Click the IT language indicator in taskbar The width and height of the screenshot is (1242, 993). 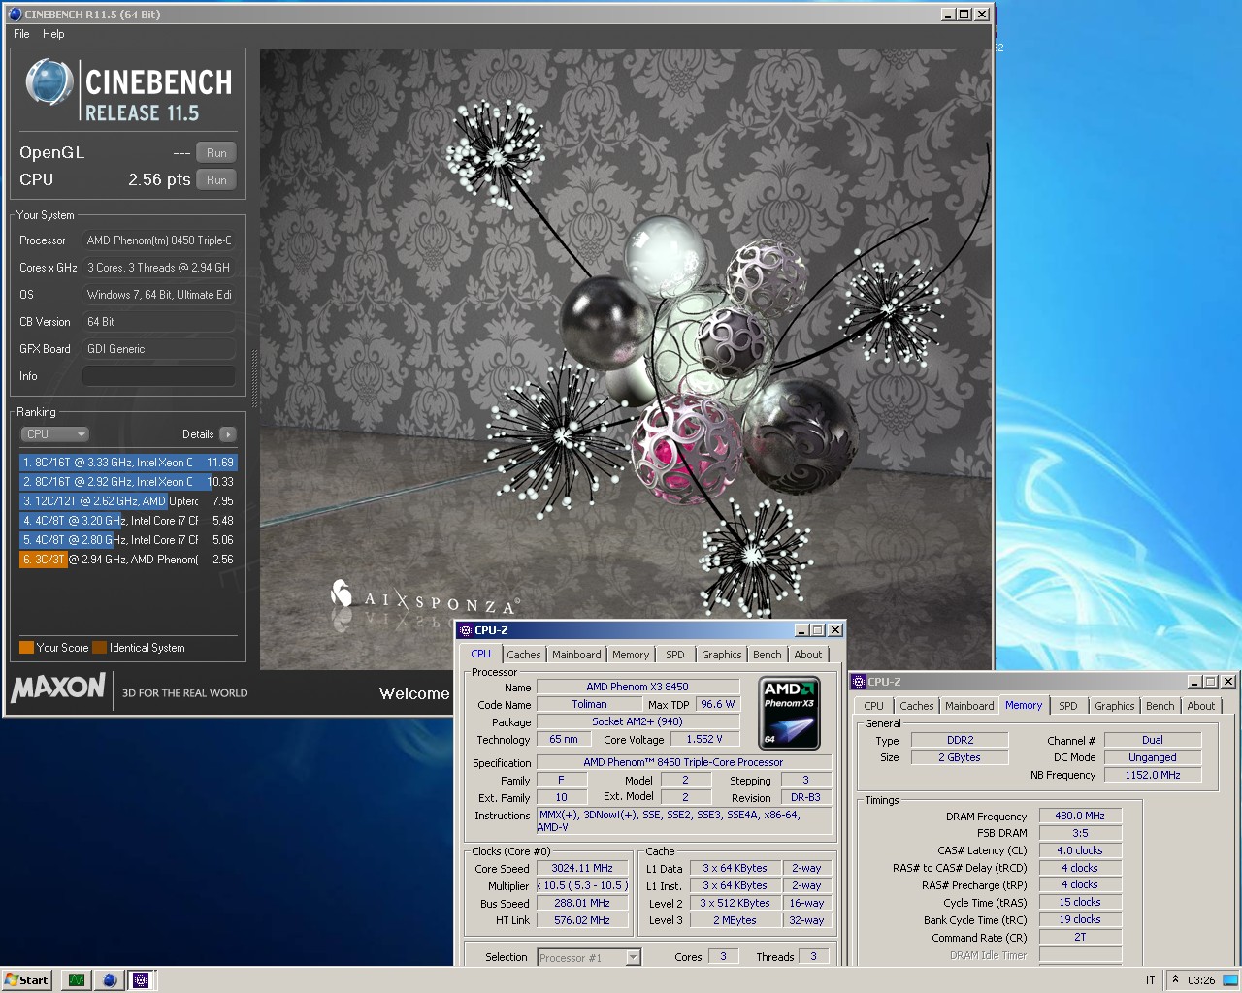click(1150, 980)
